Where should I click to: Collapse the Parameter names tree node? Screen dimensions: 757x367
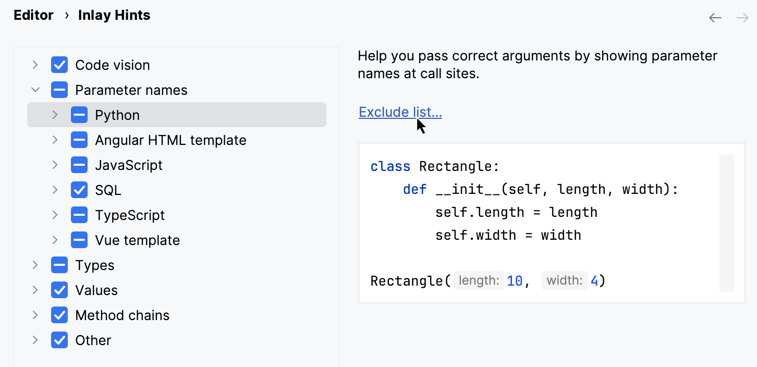35,90
